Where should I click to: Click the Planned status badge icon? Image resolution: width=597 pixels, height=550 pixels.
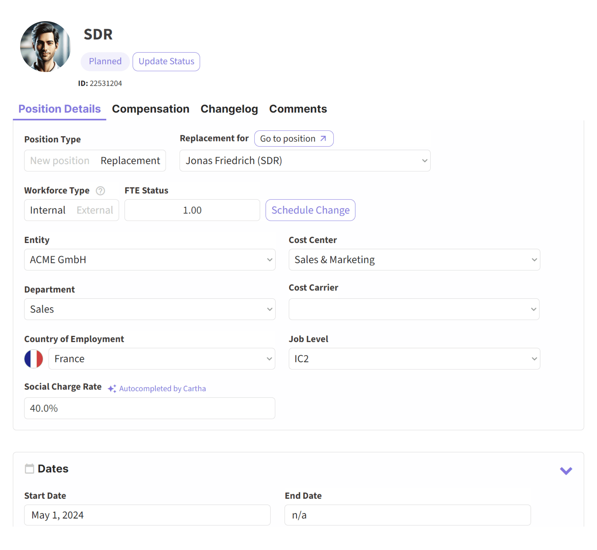[105, 61]
